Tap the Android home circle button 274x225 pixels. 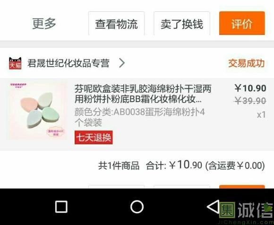(137, 207)
